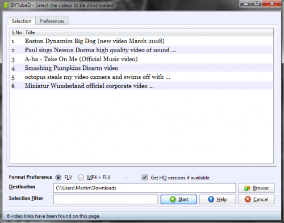Start downloading the selected videos

178,199
